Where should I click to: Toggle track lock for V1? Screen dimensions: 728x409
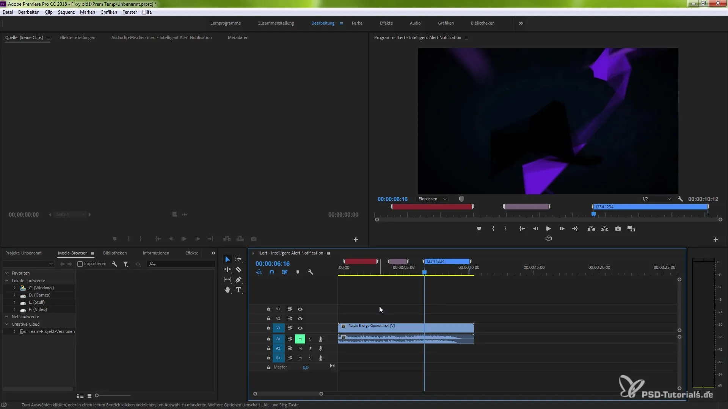coord(268,328)
